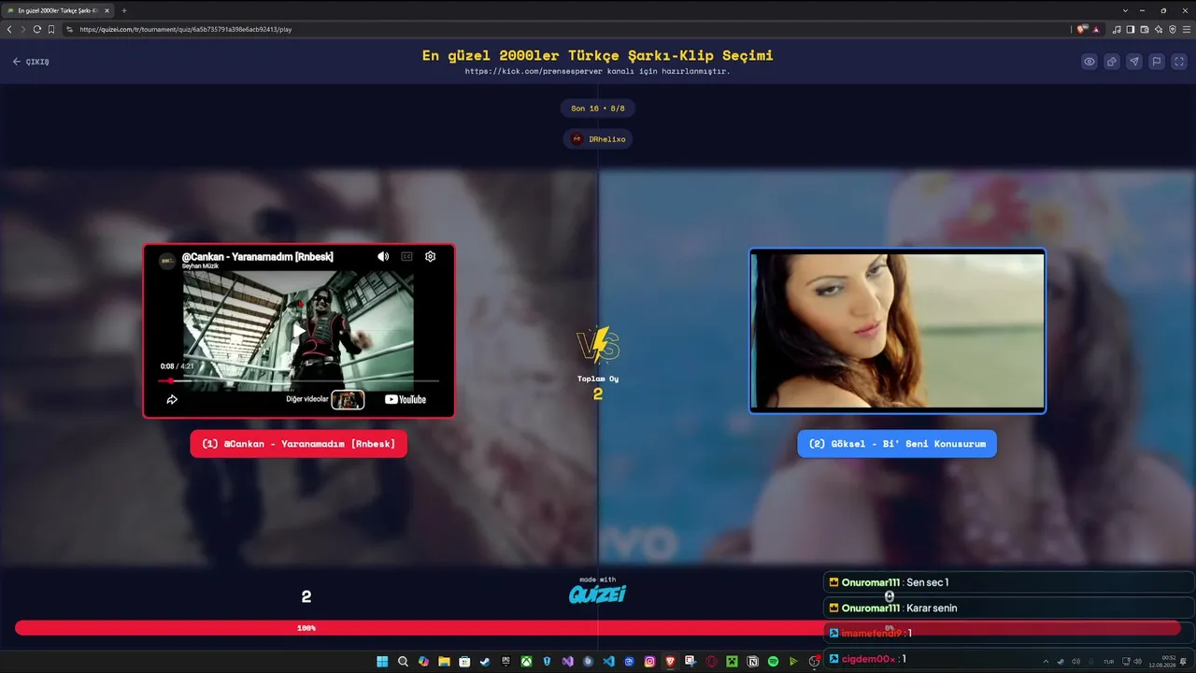
Task: Open the Diğer videolar thumbnail
Action: tap(348, 399)
